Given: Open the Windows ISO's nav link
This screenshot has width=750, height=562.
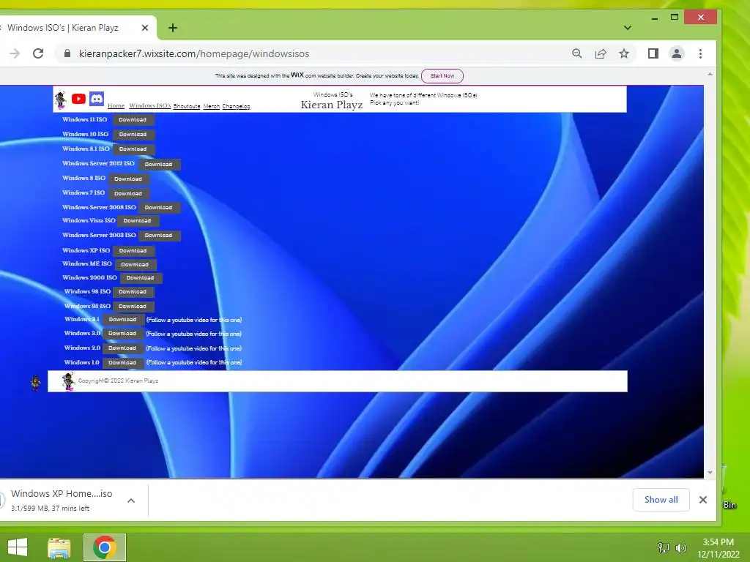Looking at the screenshot, I should [149, 105].
